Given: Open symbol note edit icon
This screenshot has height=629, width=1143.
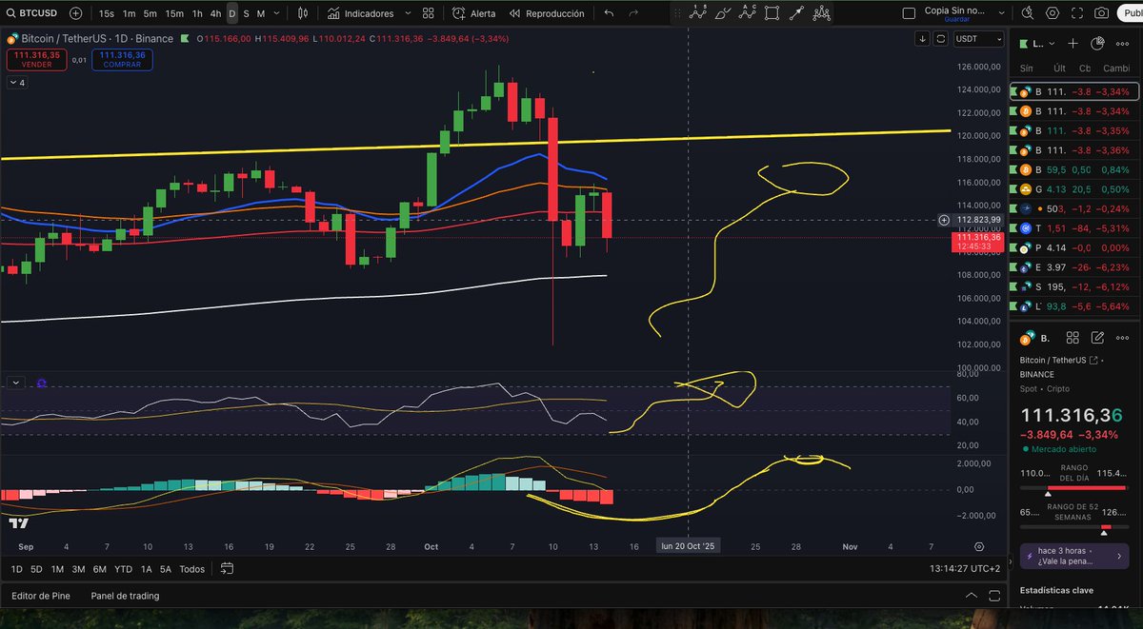Looking at the screenshot, I should pyautogui.click(x=1097, y=338).
